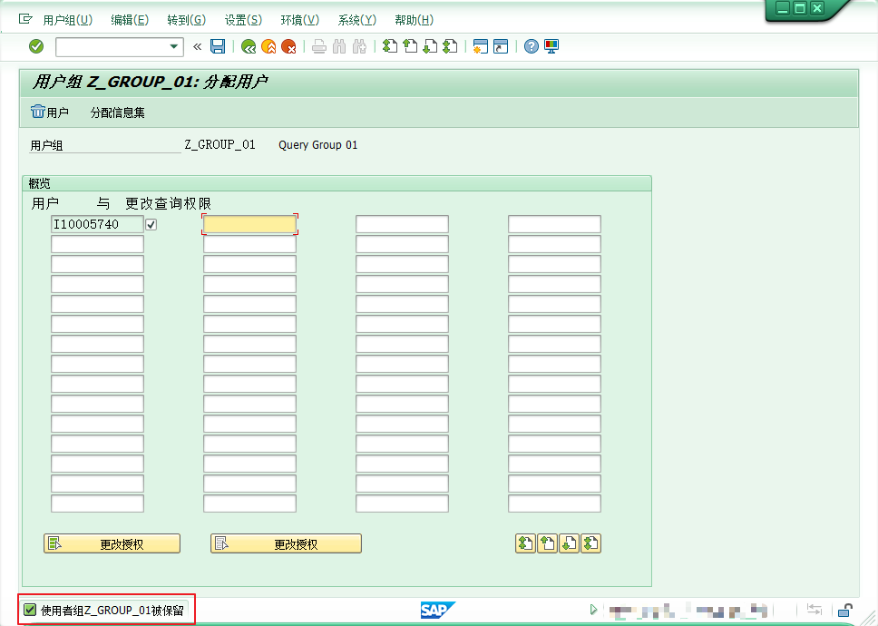Open the SAP window menu icon beside 用户组
Image resolution: width=878 pixels, height=626 pixels.
point(25,19)
